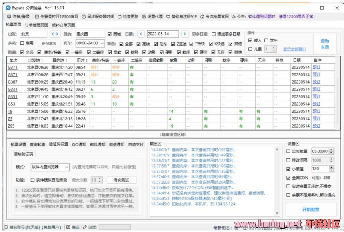The width and height of the screenshot is (344, 232).
Task: Collapse settings via 隐藏设置区域 bar
Action: 174,134
